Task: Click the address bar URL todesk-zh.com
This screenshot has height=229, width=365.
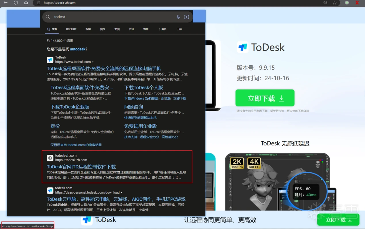Action: 60,3
